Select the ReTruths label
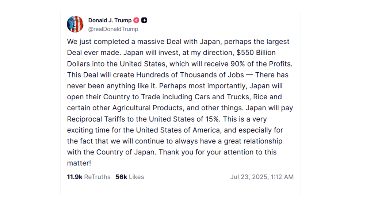374x203 pixels. 97,177
